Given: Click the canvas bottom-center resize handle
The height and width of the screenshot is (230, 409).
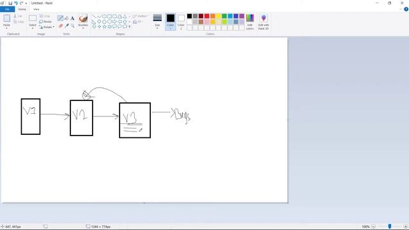Looking at the screenshot, I should click(144, 203).
